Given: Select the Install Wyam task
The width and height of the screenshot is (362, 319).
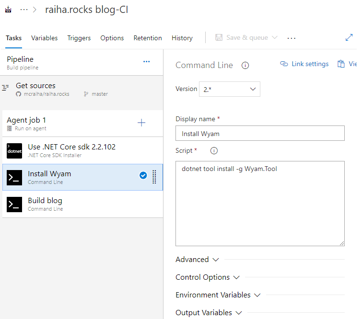Looking at the screenshot, I should pos(82,177).
